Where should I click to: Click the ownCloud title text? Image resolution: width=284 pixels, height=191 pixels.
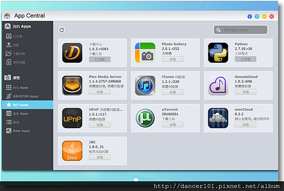pyautogui.click(x=244, y=110)
